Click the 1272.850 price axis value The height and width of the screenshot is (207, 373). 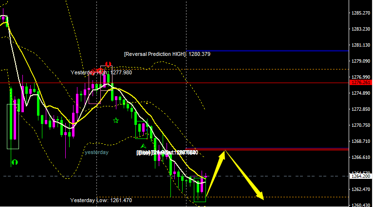361,109
